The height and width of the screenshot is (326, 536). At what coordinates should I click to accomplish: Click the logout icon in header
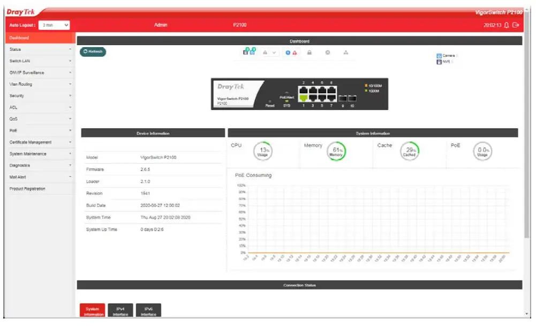[x=516, y=25]
